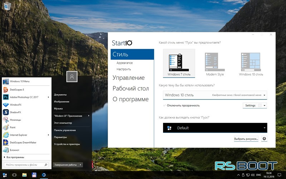286x179 pixels.
Task: Click the Windows Start button on taskbar
Action: click(5, 175)
